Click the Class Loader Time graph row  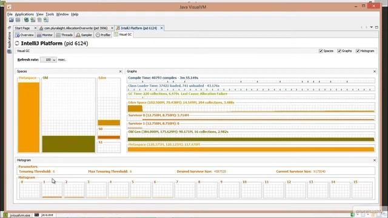point(251,88)
